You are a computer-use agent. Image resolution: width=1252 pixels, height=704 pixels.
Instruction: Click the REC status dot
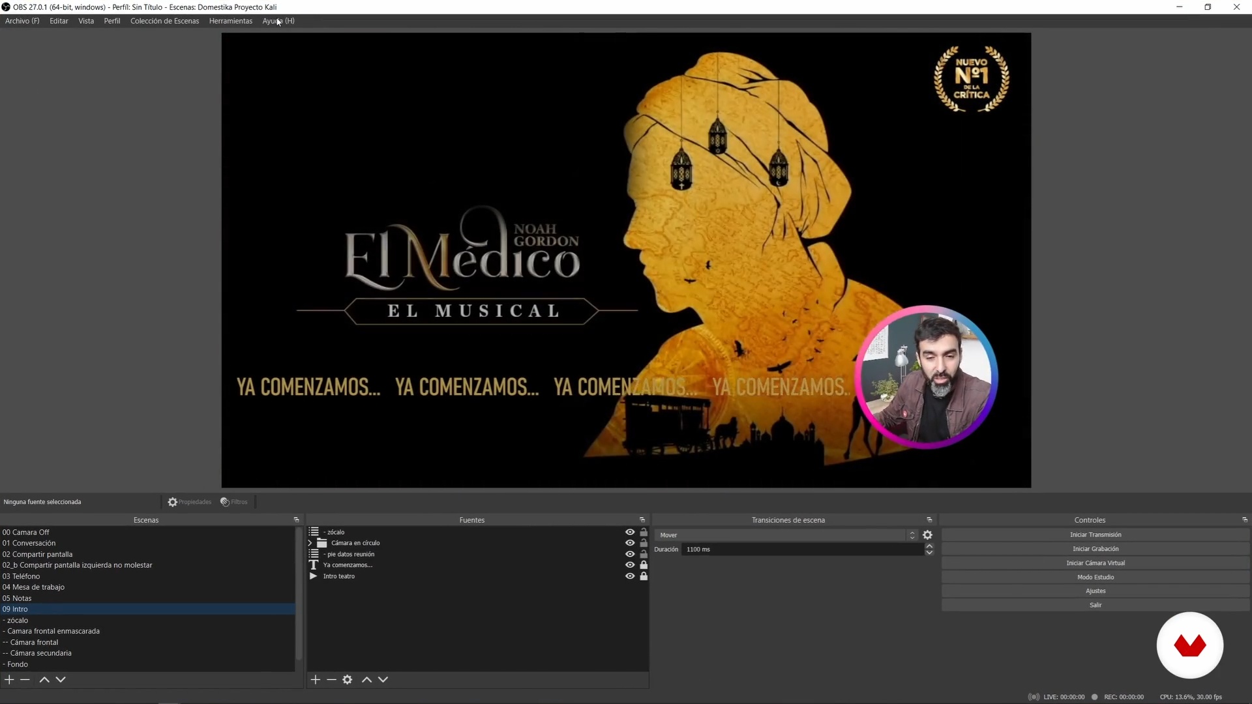tap(1095, 697)
